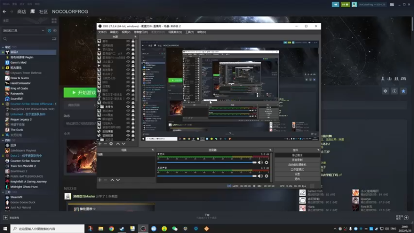Click 开始录制 button in OBS controls
This screenshot has height=233, width=414.
[297, 160]
